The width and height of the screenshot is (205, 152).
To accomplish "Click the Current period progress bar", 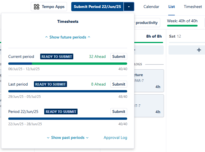I will [x=68, y=64].
